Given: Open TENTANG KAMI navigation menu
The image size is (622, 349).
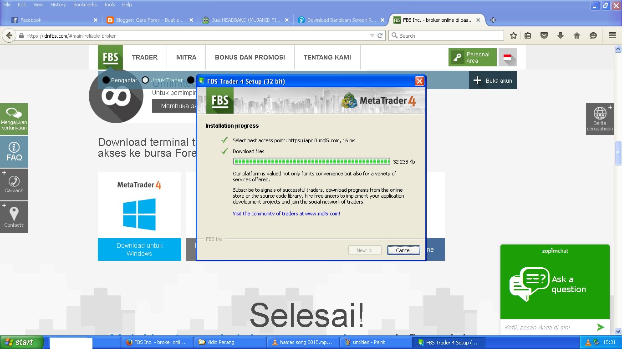Looking at the screenshot, I should (327, 57).
